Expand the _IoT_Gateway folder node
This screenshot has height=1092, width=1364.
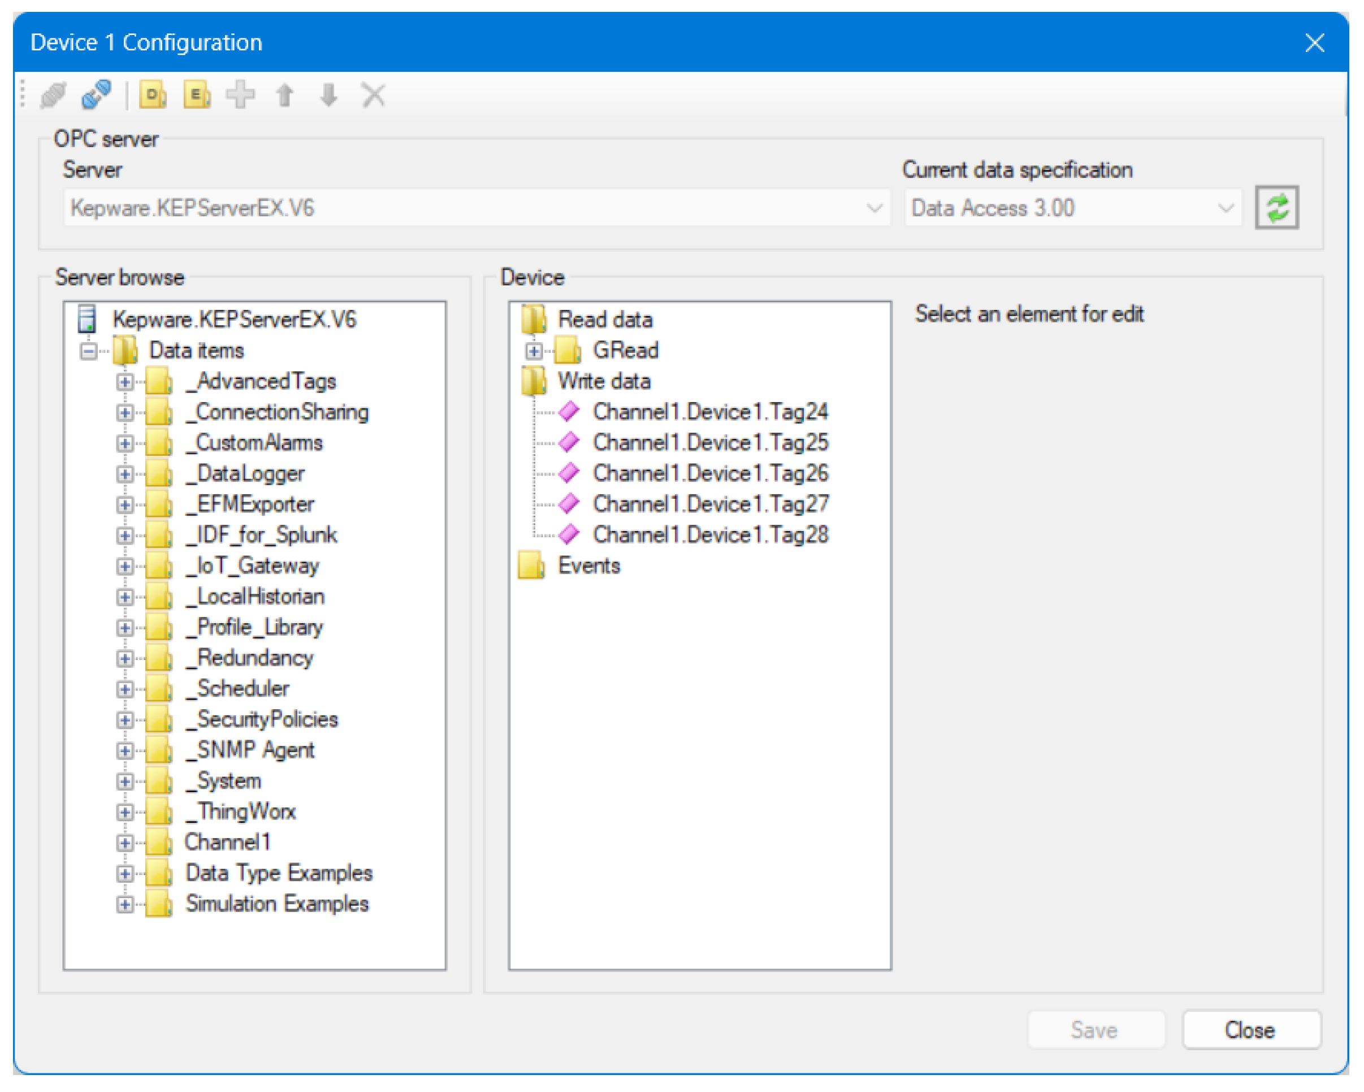tap(124, 566)
